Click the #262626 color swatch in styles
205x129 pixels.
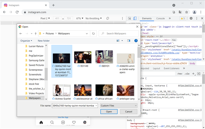pyautogui.click(x=142, y=88)
